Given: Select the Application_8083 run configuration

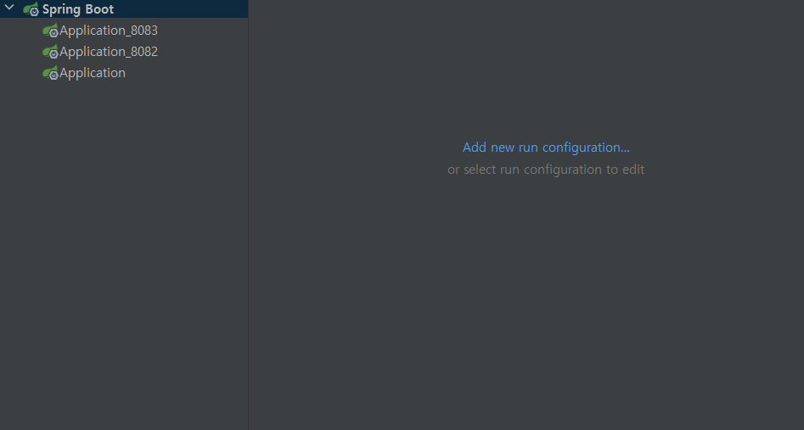Looking at the screenshot, I should point(108,31).
